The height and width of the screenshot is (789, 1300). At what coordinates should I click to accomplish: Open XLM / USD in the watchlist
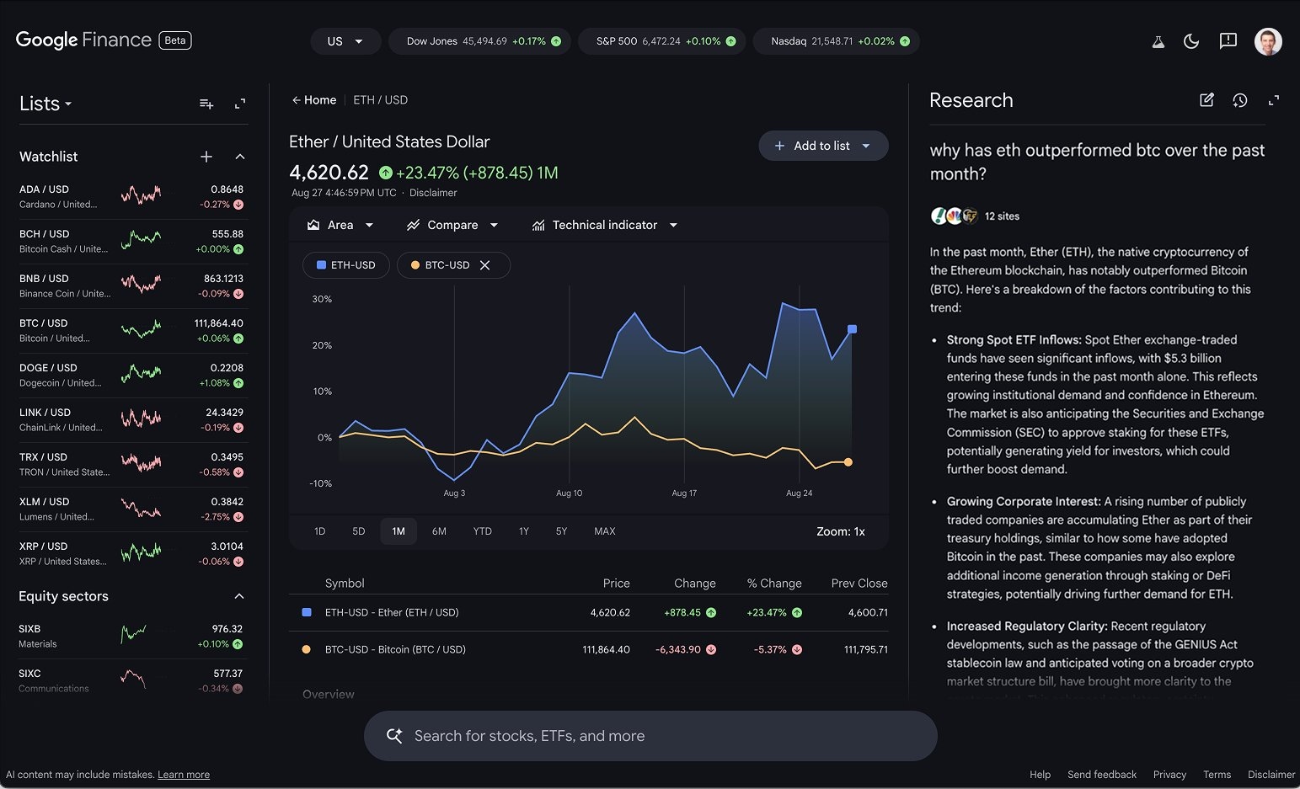point(132,509)
